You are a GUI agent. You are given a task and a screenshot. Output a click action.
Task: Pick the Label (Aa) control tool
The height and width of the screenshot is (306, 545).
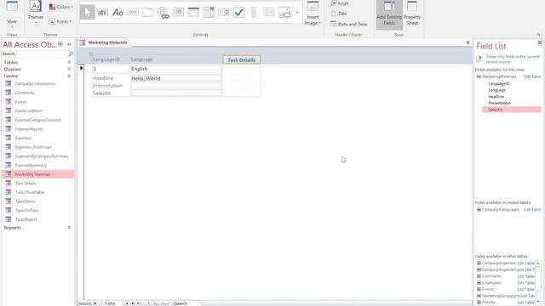click(x=118, y=12)
